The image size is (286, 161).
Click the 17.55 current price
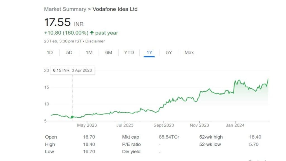click(x=57, y=23)
